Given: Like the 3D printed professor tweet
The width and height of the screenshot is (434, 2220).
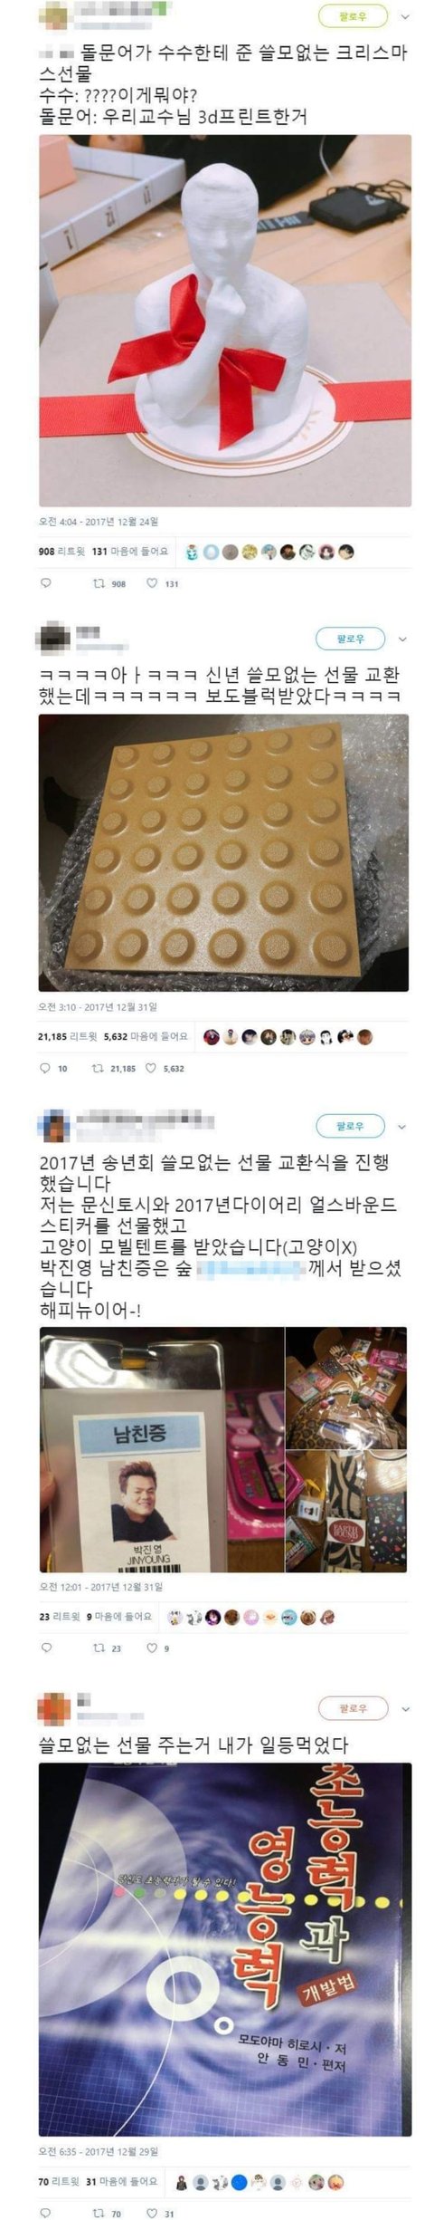Looking at the screenshot, I should pyautogui.click(x=163, y=583).
